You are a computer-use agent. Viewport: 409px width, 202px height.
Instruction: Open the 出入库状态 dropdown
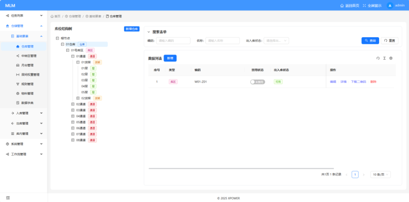coord(277,41)
